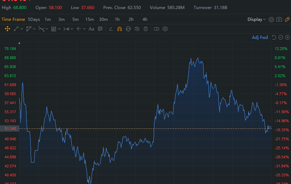Expand the Display dropdown menu
The height and width of the screenshot is (184, 291).
tap(257, 19)
